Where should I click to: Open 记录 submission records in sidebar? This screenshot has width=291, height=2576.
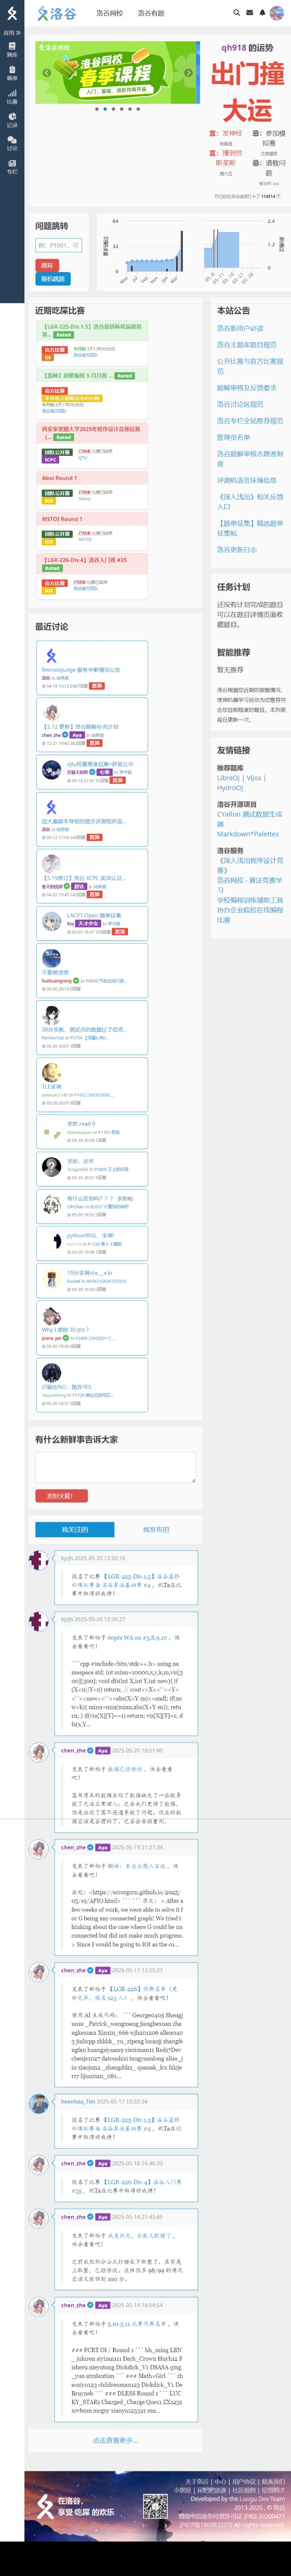pyautogui.click(x=12, y=120)
